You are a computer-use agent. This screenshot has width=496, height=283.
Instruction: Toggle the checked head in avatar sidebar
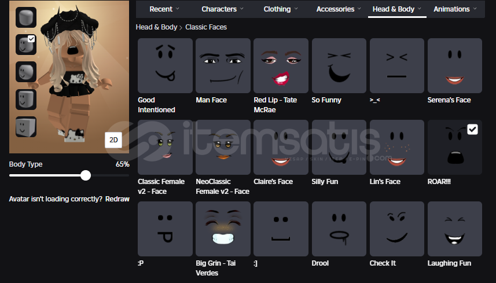tap(26, 45)
